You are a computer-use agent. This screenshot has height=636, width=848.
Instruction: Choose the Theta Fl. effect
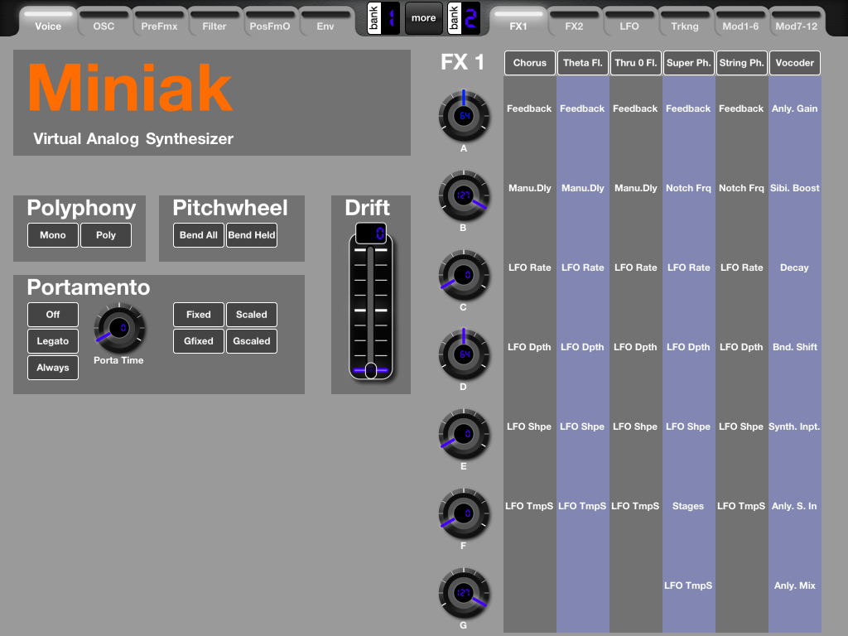[x=583, y=63]
